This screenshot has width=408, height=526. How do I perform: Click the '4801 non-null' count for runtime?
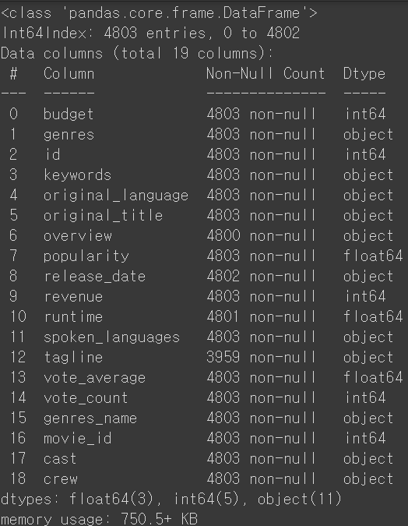261,316
